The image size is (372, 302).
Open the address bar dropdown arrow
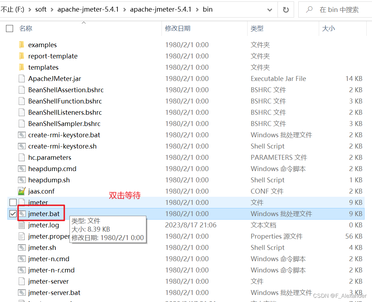click(x=269, y=10)
